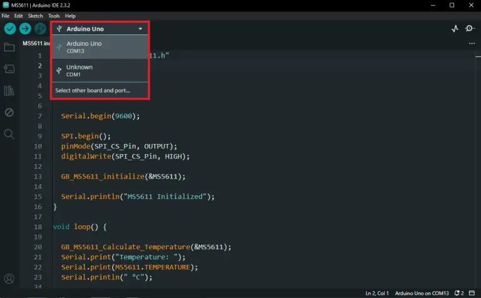Screen dimensions: 481x298
Task: Click line number 17 in the gutter
Action: tap(38, 217)
